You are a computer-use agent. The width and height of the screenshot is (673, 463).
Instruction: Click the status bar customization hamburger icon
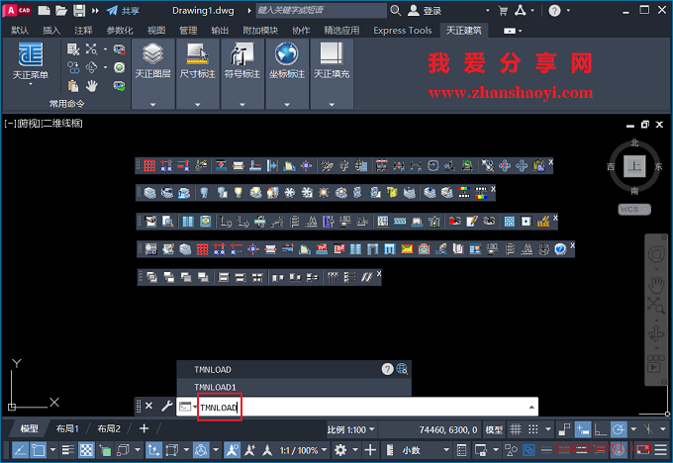point(660,450)
